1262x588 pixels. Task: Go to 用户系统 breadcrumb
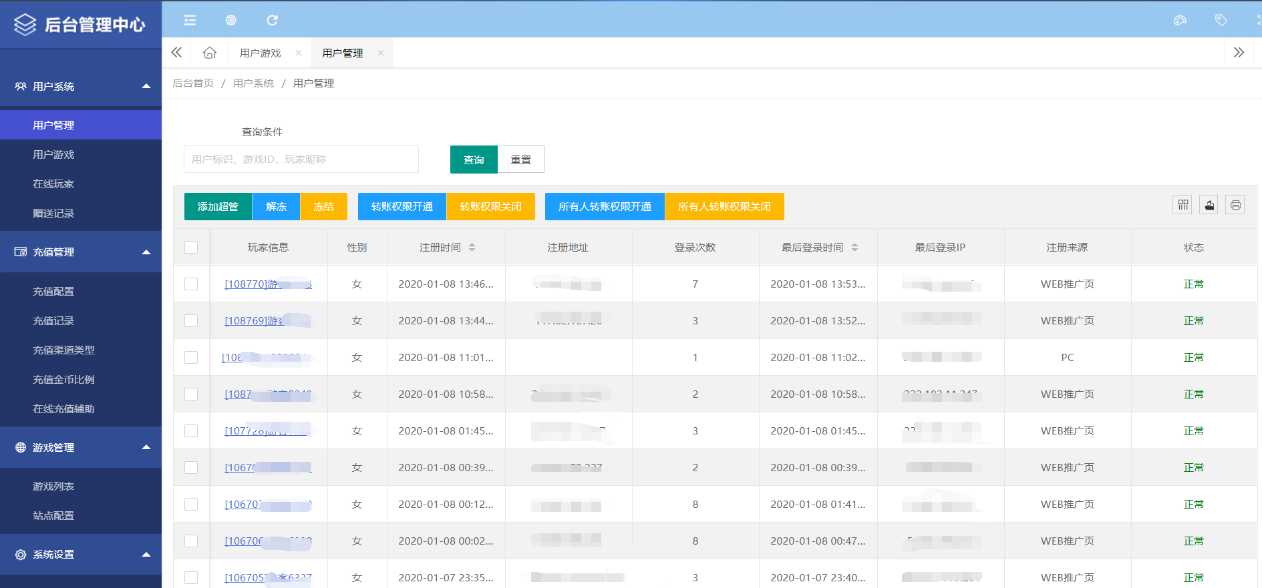(x=253, y=83)
